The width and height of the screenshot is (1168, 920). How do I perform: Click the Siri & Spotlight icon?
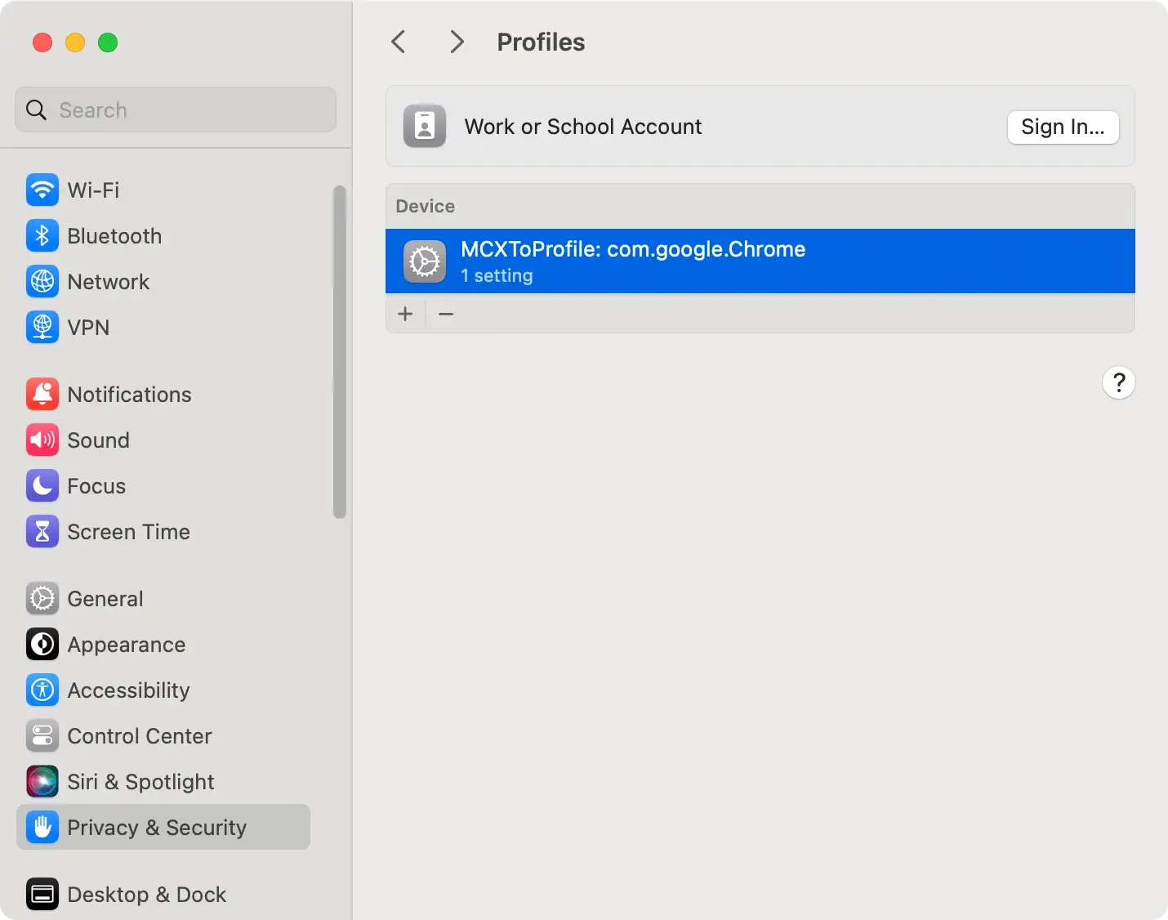(x=42, y=782)
